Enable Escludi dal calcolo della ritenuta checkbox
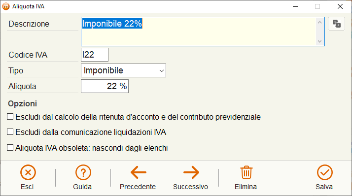This screenshot has width=352, height=196. (10, 117)
